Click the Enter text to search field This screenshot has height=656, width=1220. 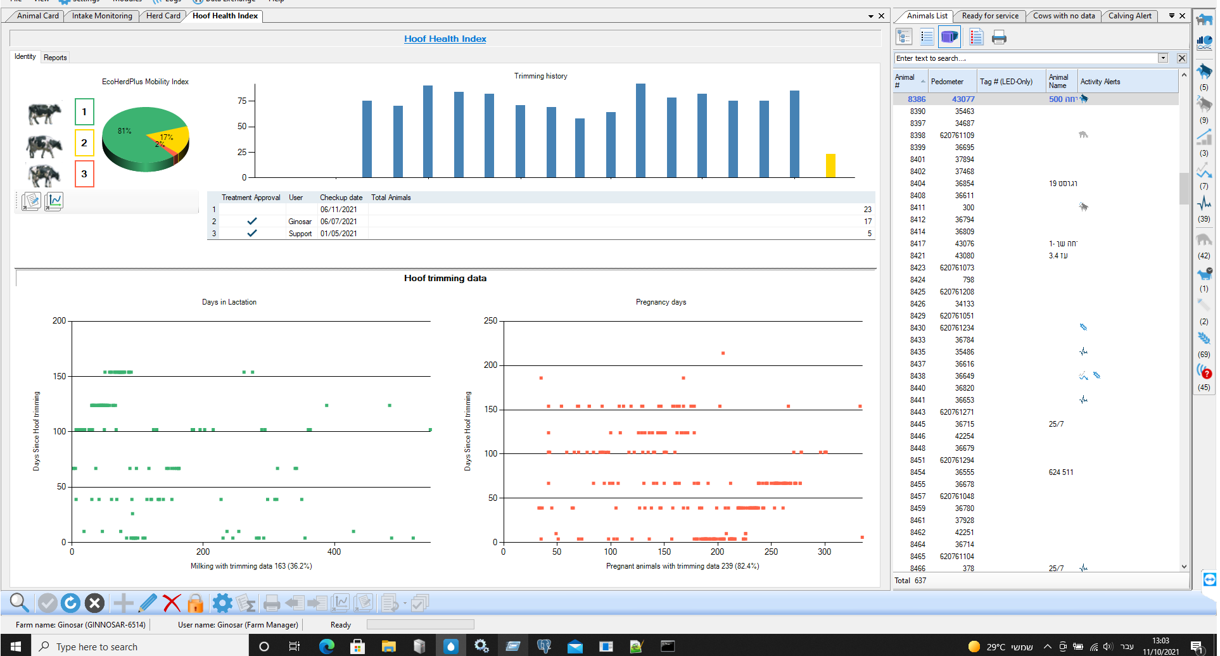(x=1026, y=58)
